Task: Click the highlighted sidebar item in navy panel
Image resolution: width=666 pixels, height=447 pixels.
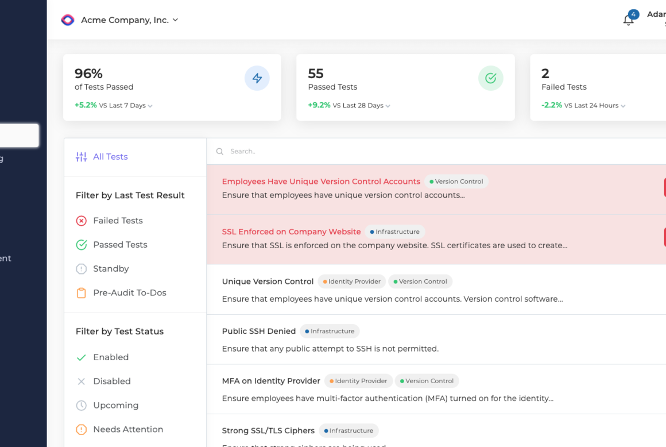Action: 19,136
